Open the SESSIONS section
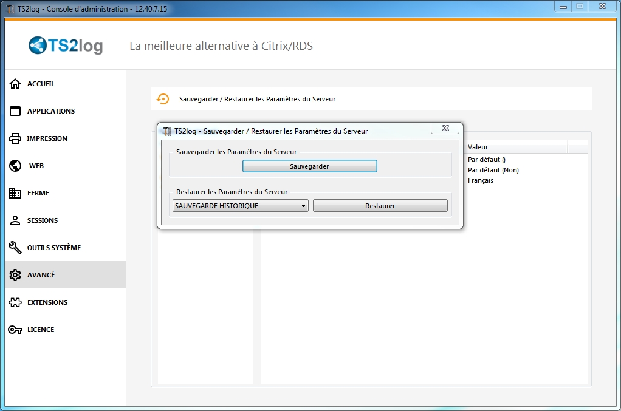This screenshot has width=621, height=411. tap(66, 220)
